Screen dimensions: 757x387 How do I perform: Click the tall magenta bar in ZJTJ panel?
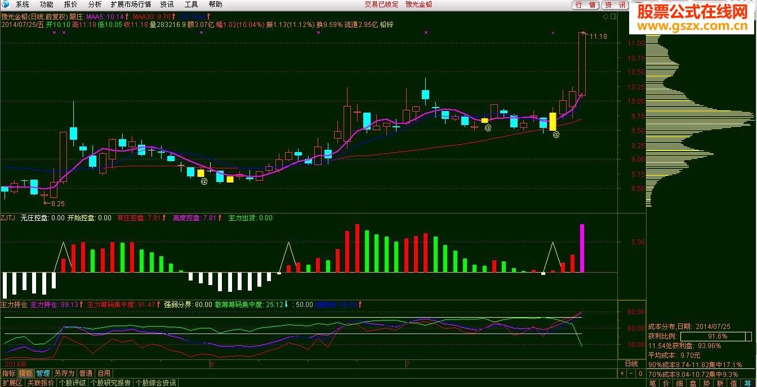click(x=582, y=248)
